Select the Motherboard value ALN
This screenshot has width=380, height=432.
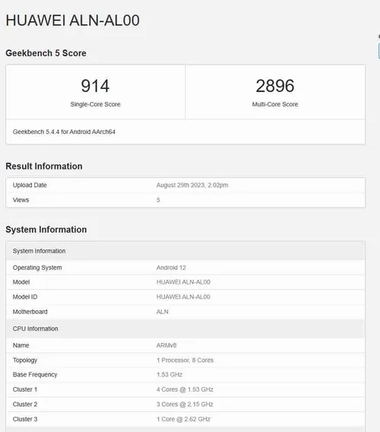coord(163,312)
